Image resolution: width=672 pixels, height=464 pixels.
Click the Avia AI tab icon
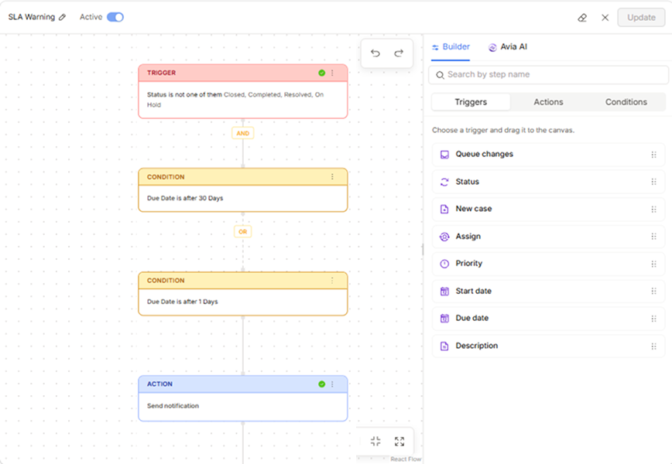pyautogui.click(x=492, y=47)
